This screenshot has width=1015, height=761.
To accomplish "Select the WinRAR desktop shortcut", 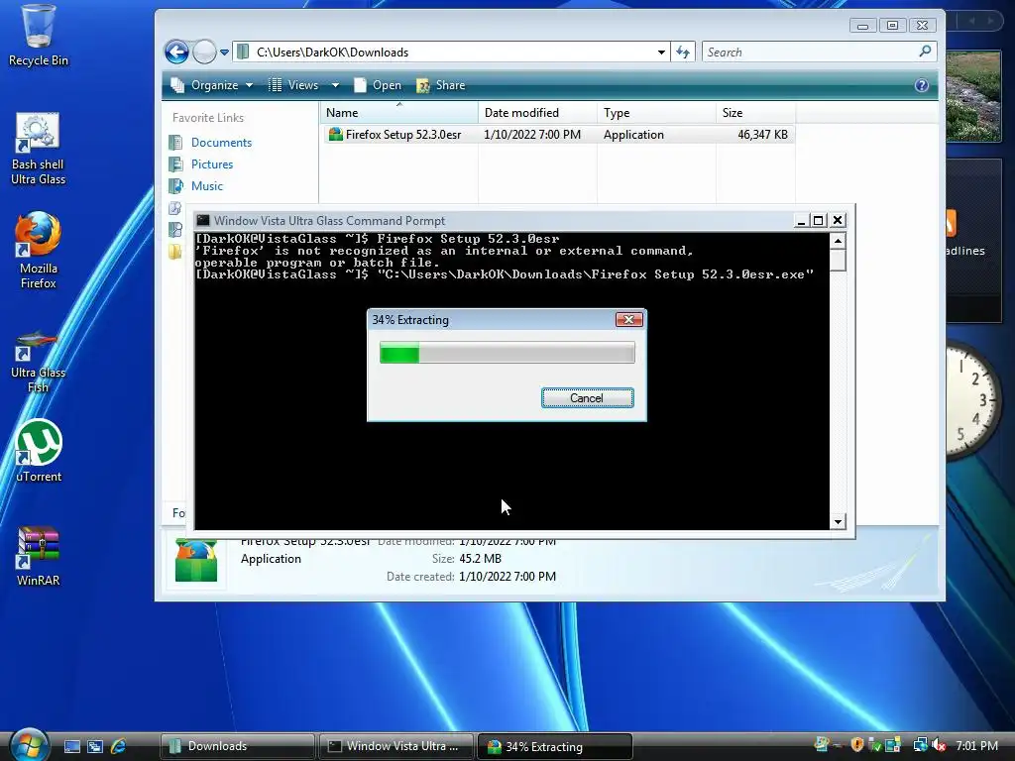I will click(39, 557).
